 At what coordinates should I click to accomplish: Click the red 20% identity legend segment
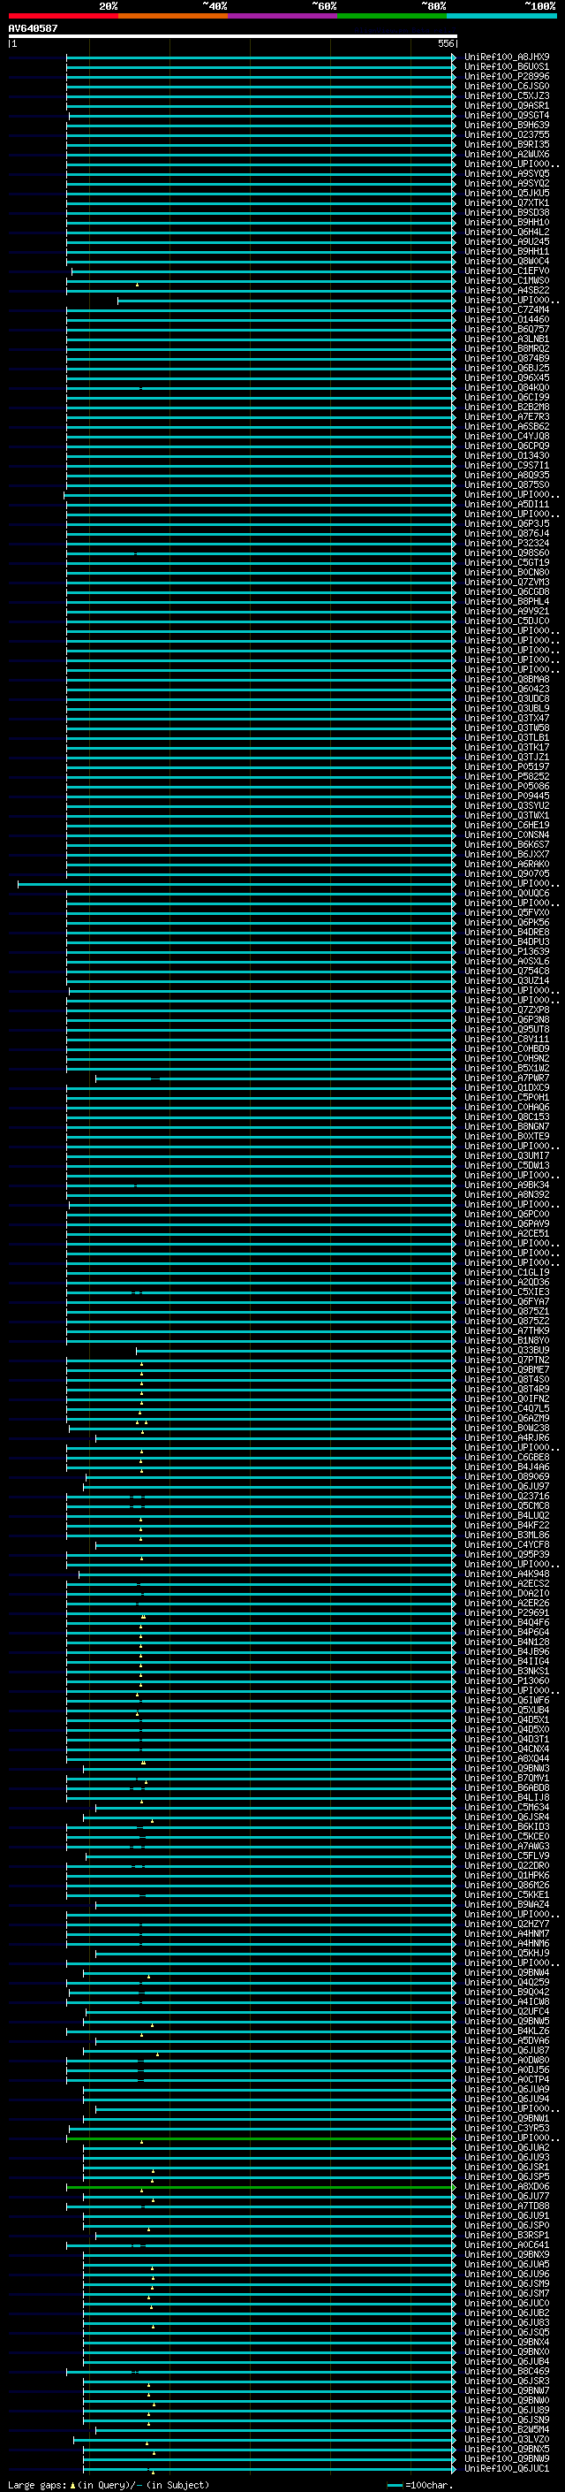pyautogui.click(x=63, y=16)
